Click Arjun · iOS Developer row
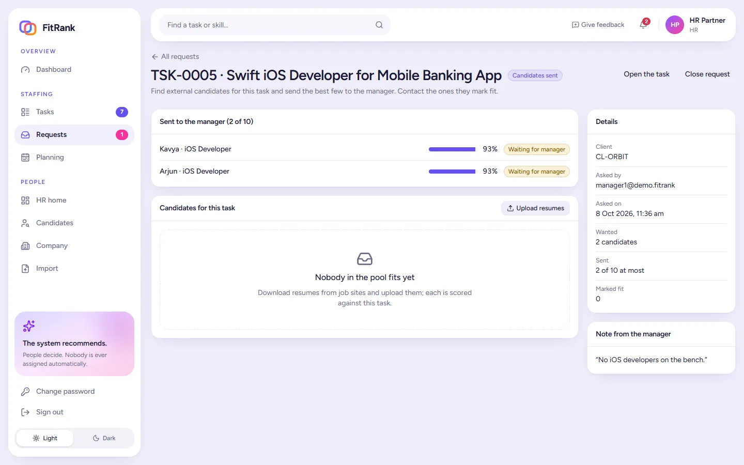Viewport: 744px width, 465px height. (x=365, y=172)
